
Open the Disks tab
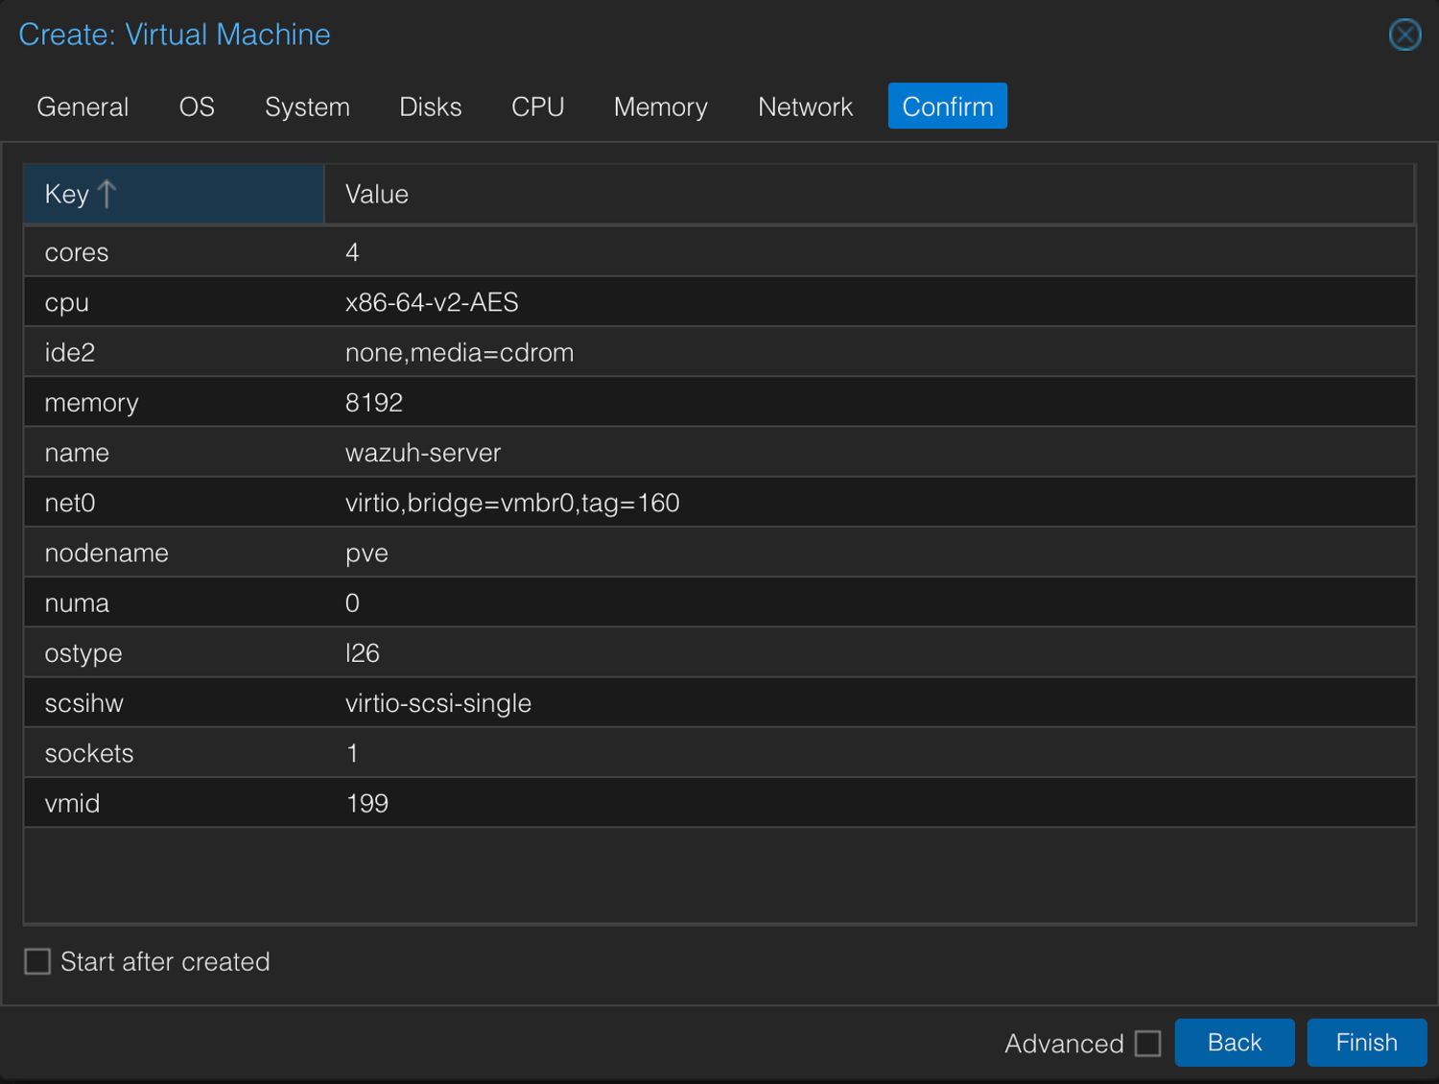pyautogui.click(x=430, y=106)
